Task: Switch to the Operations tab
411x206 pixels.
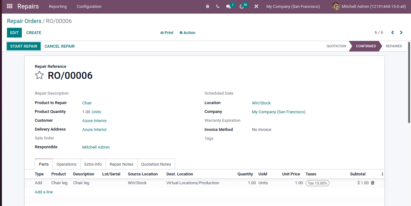Action: tap(66, 164)
